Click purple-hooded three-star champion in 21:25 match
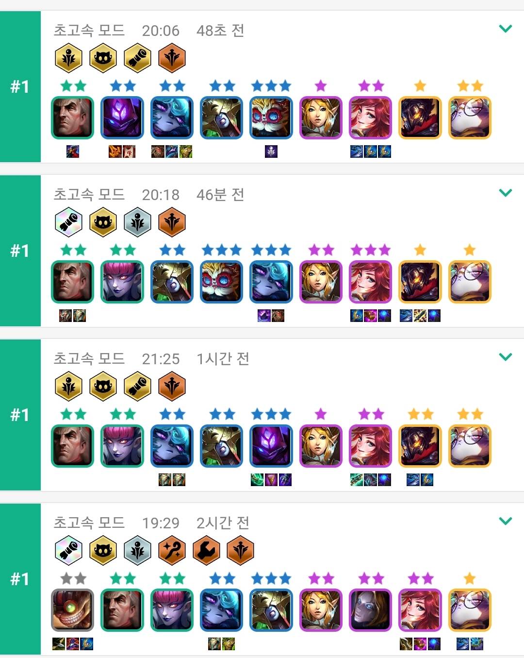Image resolution: width=524 pixels, height=658 pixels. pyautogui.click(x=271, y=446)
